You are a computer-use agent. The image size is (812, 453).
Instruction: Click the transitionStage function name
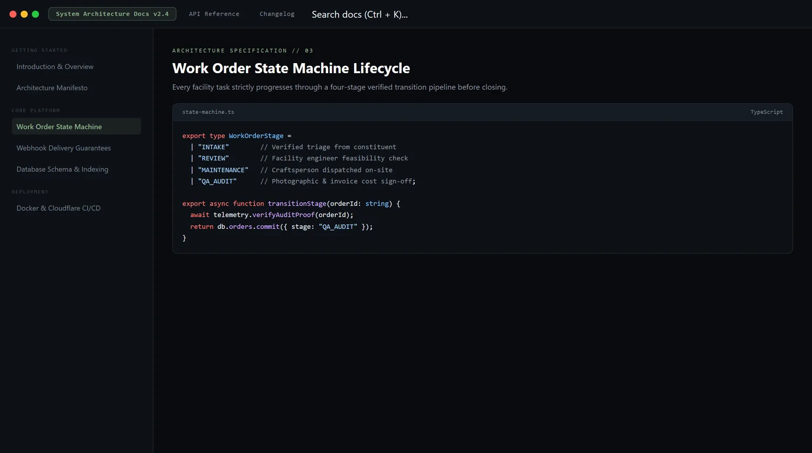[x=297, y=203]
